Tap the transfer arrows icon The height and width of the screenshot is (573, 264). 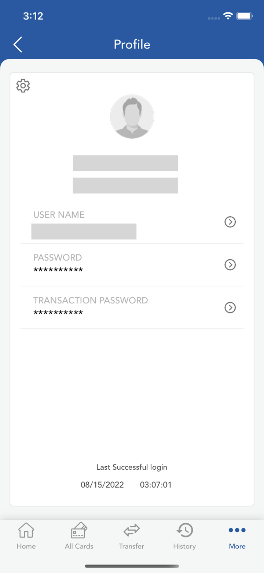132,530
